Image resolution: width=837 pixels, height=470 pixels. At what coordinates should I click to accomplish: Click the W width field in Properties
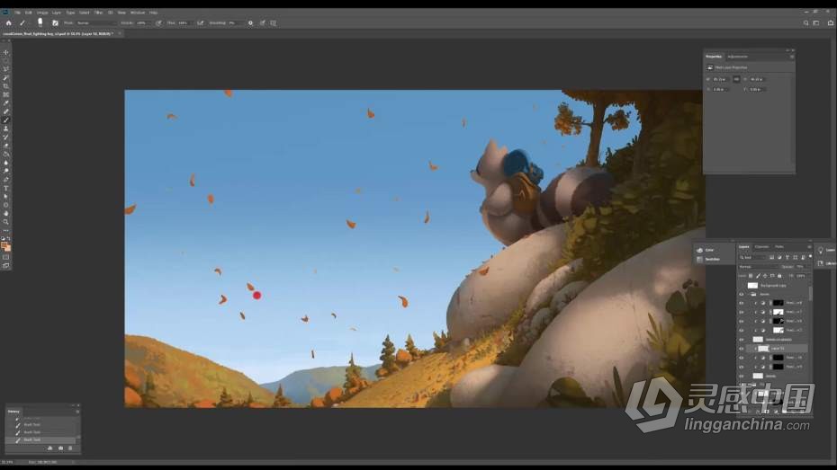click(721, 79)
